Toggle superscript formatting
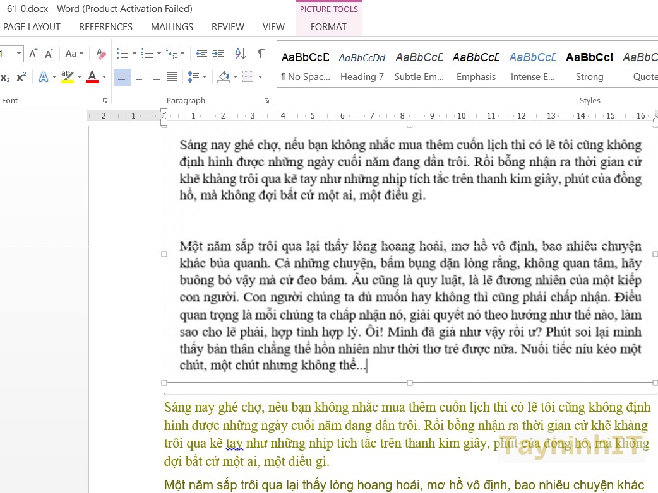 click(x=21, y=77)
